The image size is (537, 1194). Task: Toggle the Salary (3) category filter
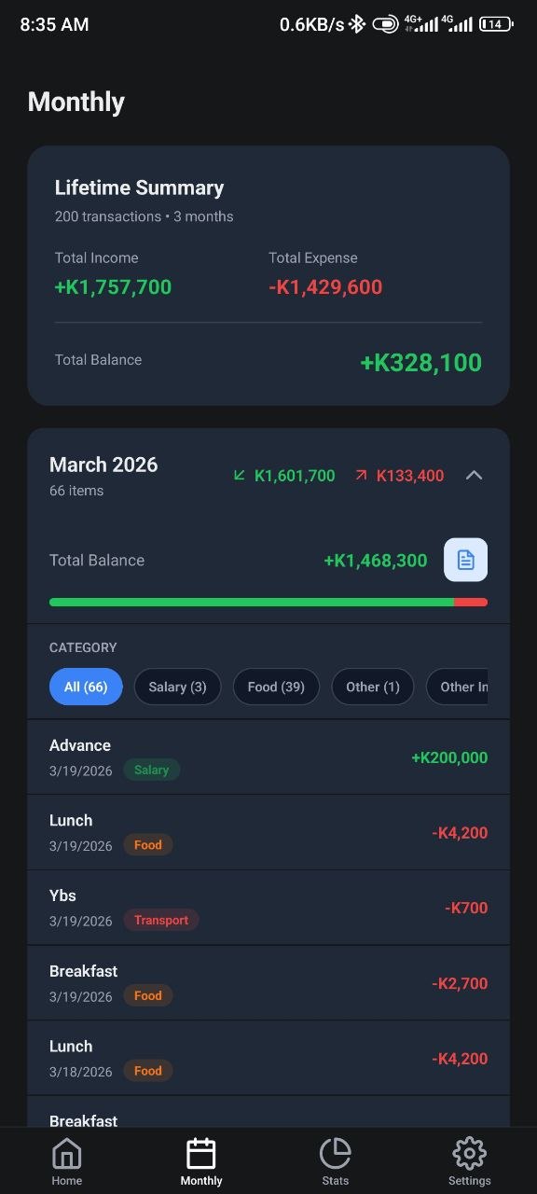177,686
